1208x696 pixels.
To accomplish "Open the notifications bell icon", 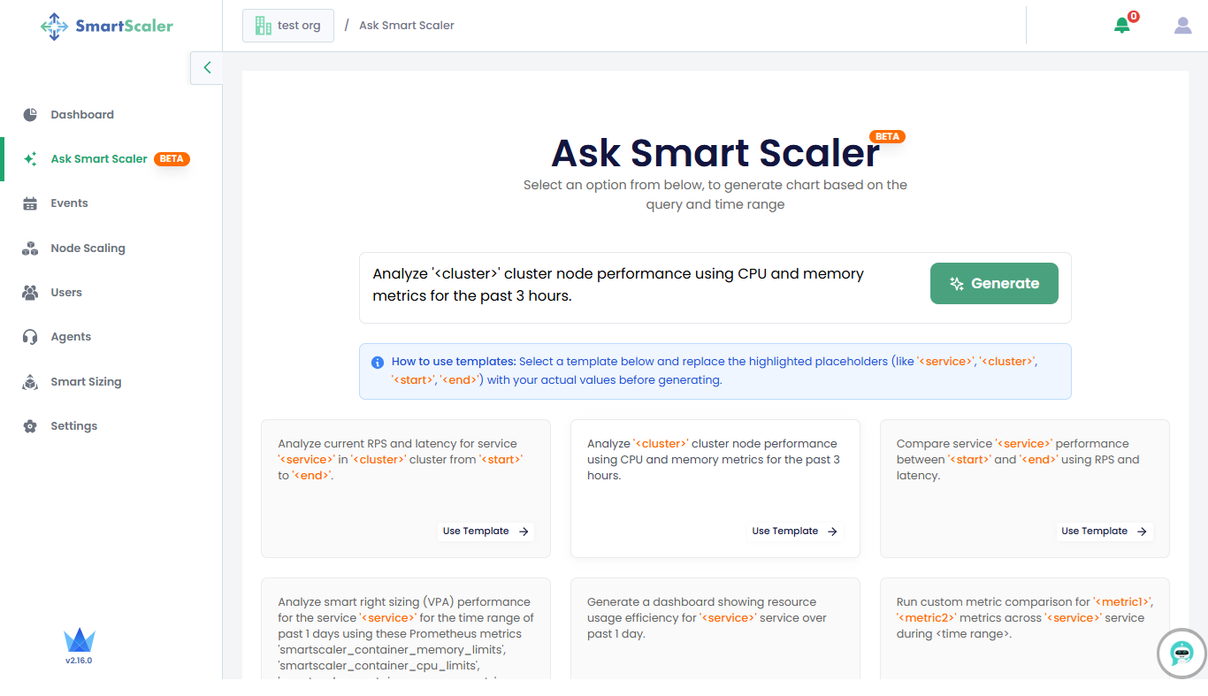I will pos(1122,25).
